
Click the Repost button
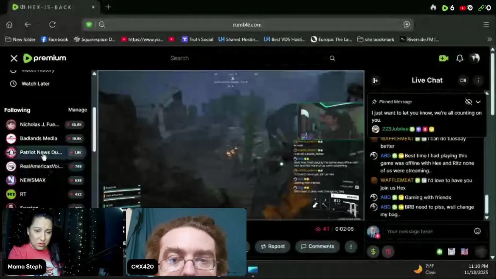(272, 246)
